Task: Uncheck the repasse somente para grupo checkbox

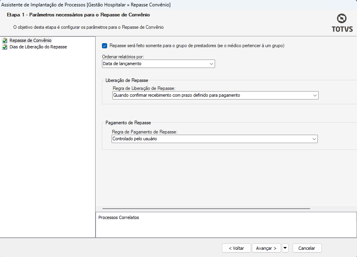Action: [x=105, y=46]
